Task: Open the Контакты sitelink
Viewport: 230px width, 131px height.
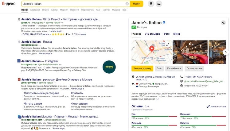Action: (77, 93)
